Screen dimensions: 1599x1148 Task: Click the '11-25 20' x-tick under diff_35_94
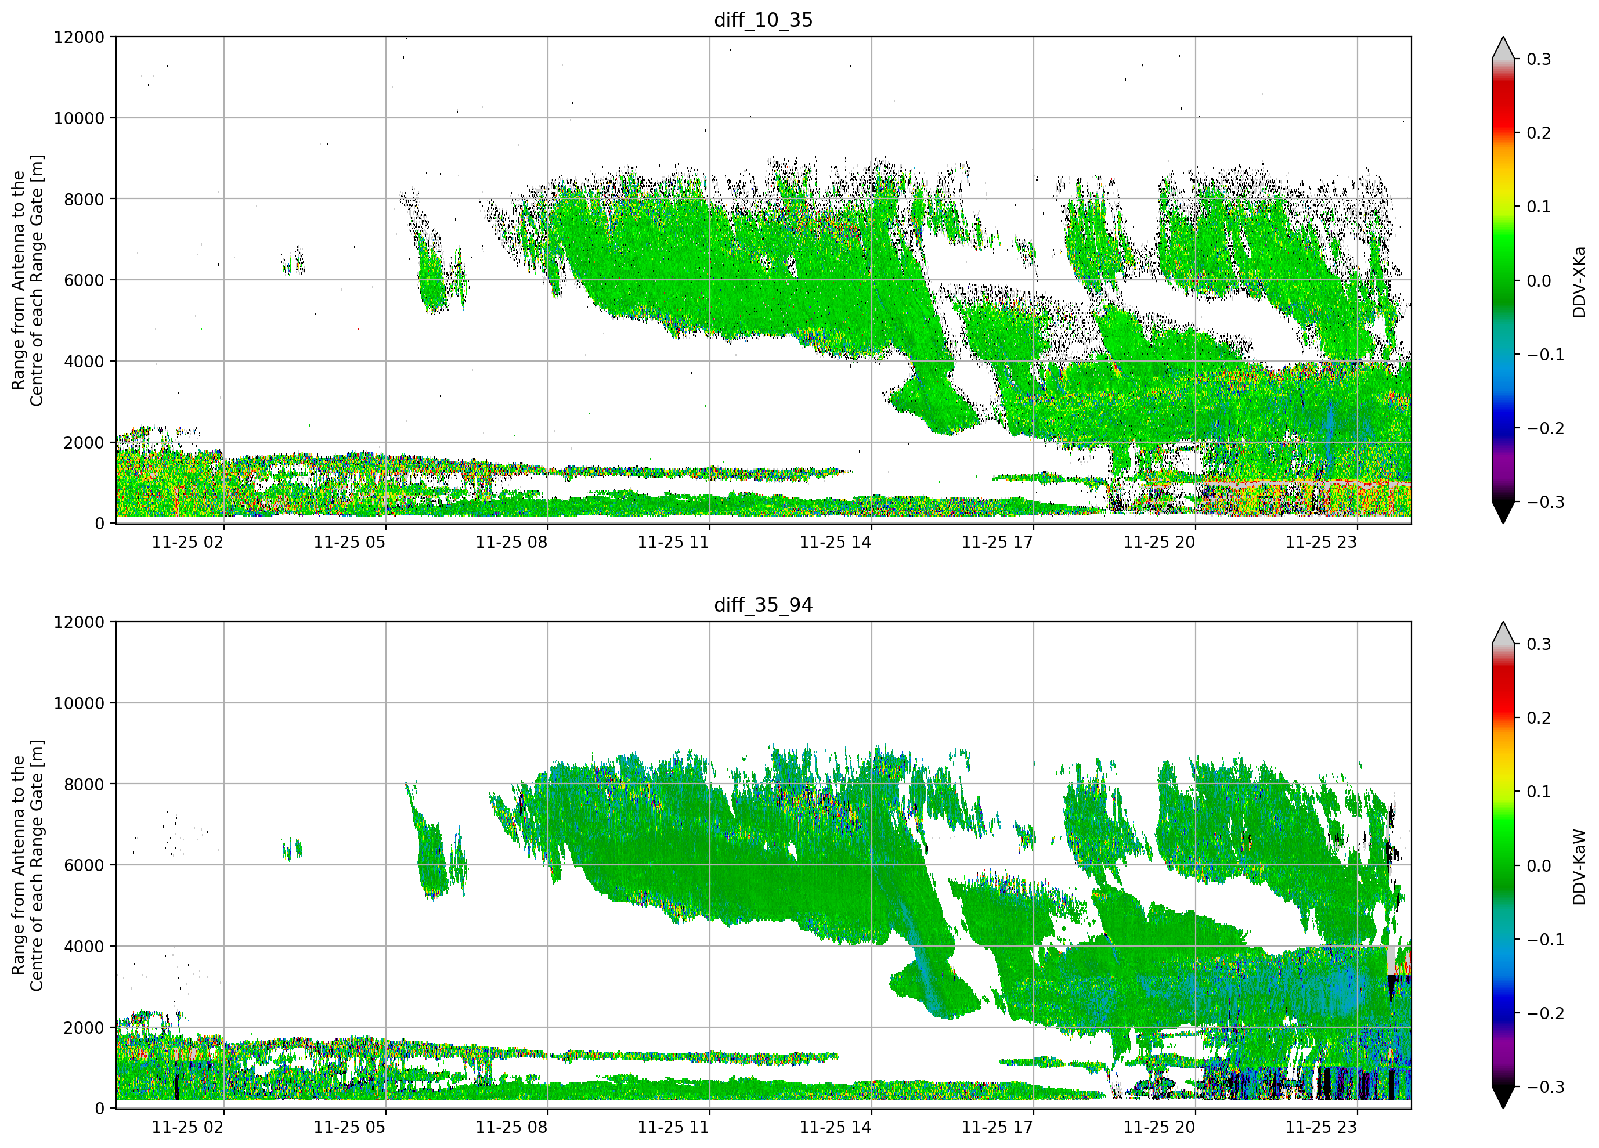[x=1160, y=1128]
